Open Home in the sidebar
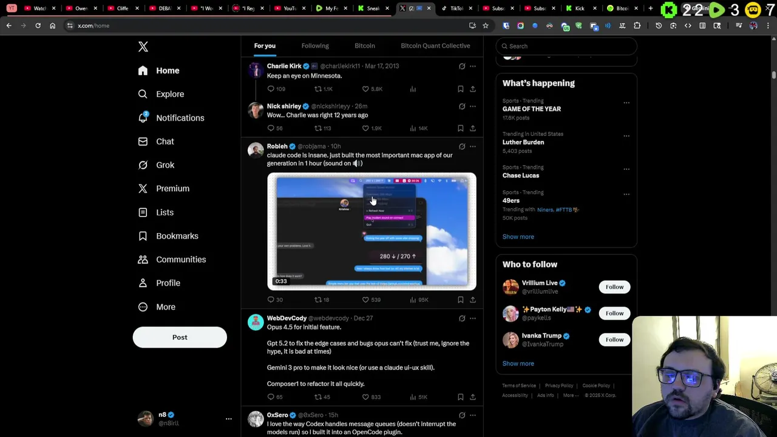The height and width of the screenshot is (437, 777). pos(159,70)
